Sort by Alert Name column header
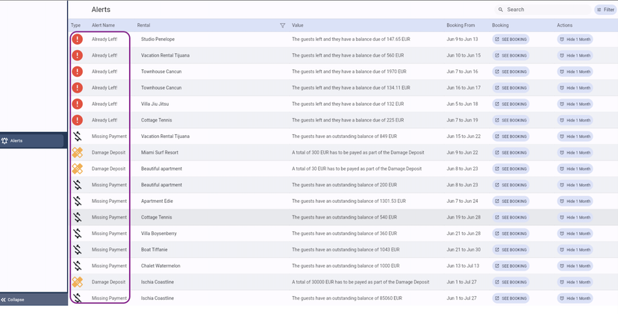 103,25
